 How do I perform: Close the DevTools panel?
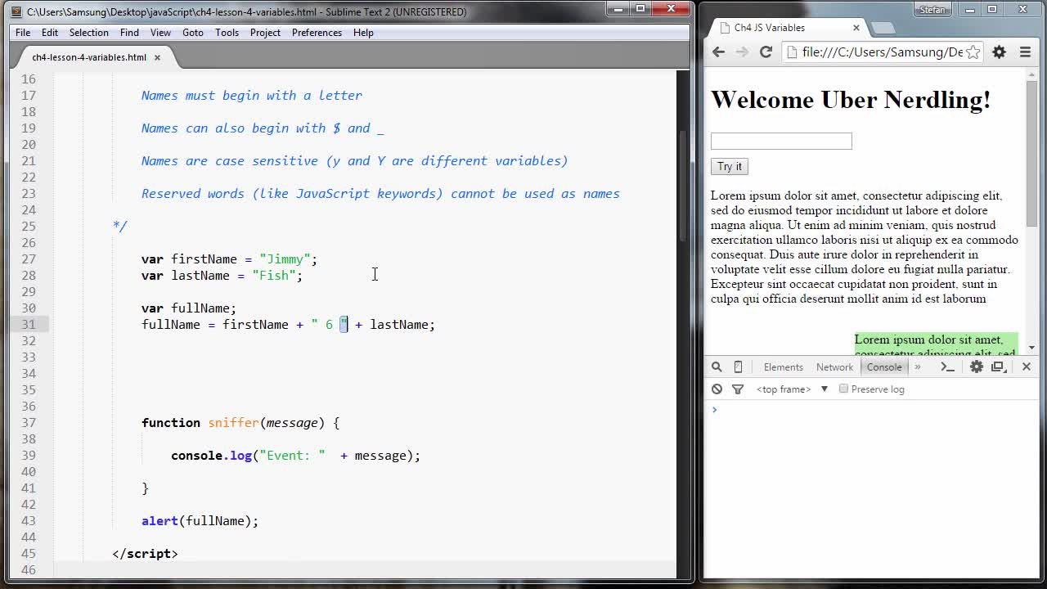(1027, 366)
